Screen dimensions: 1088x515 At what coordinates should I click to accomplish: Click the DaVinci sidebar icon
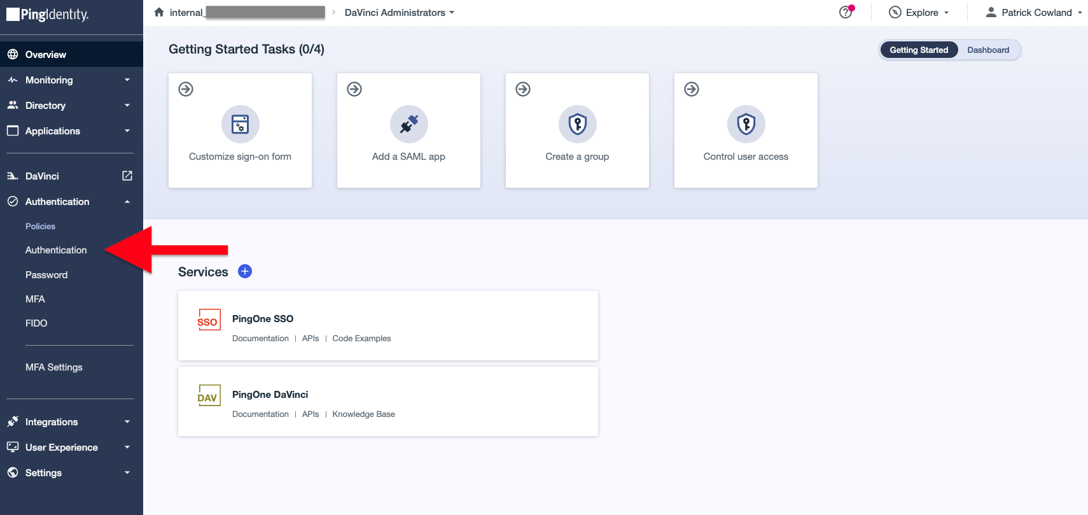(x=13, y=176)
